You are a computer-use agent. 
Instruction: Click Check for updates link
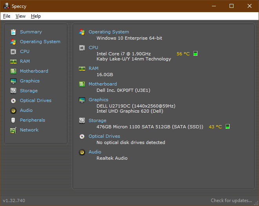pyautogui.click(x=231, y=201)
